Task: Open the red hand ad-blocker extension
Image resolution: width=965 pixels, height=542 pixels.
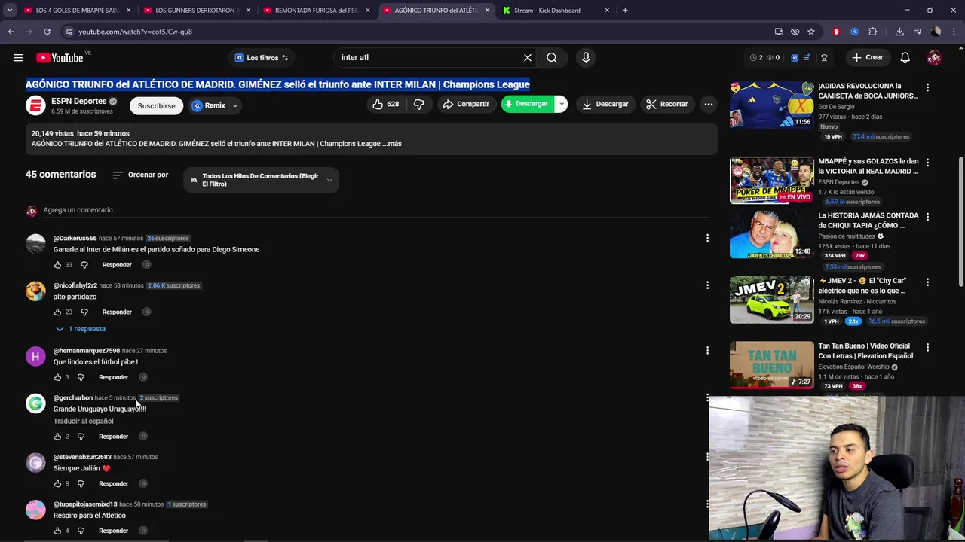Action: point(836,32)
